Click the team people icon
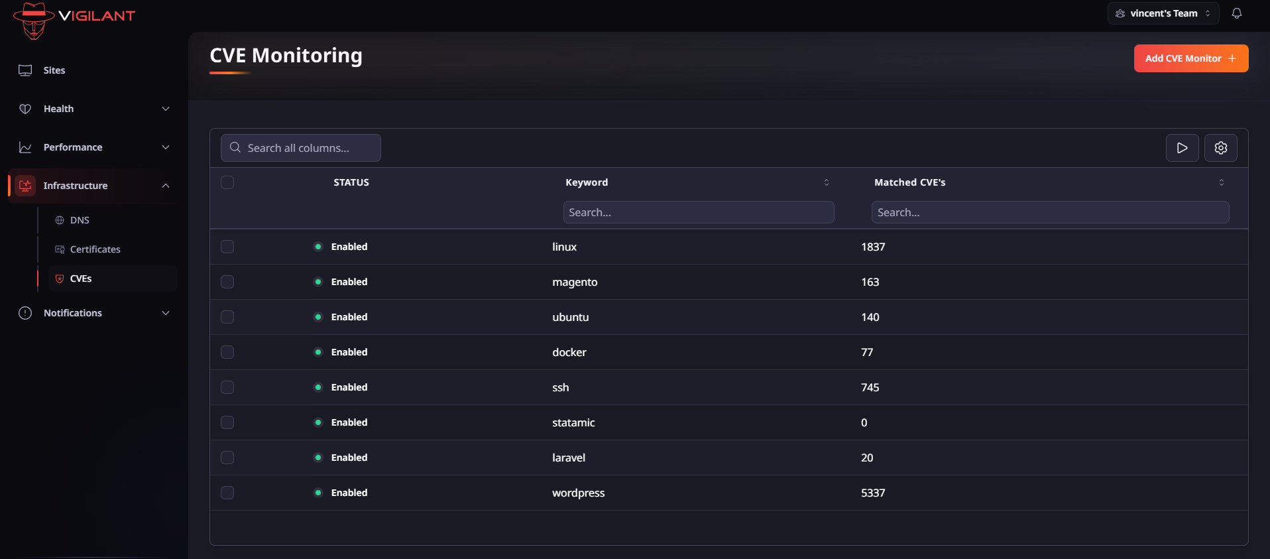1270x559 pixels. pos(1120,13)
